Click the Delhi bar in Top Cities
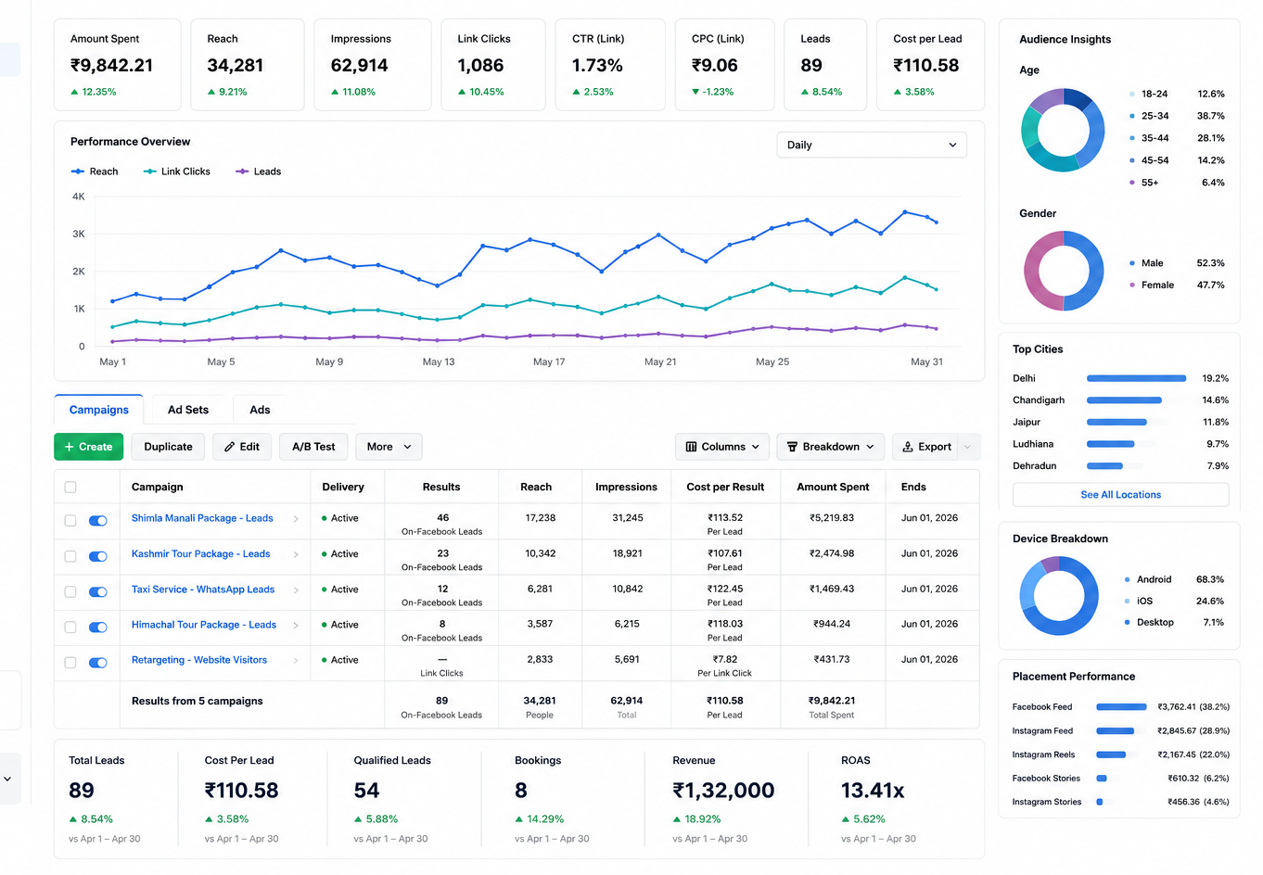1263x875 pixels. [1136, 378]
